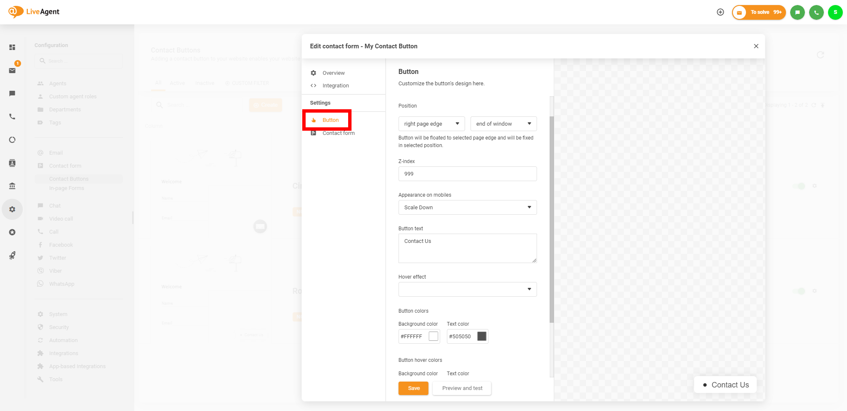
Task: Expand the Hover effect dropdown
Action: click(467, 289)
